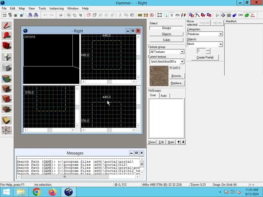The height and width of the screenshot is (197, 263).
Task: Open the View menu
Action: (32, 8)
